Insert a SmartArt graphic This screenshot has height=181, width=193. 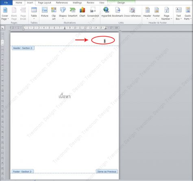[72, 13]
